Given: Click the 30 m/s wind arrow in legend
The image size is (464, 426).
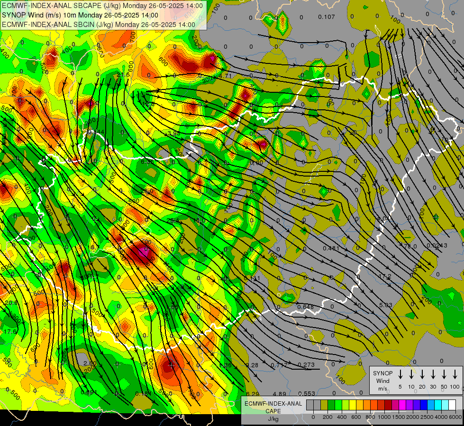Looking at the screenshot, I should (x=433, y=374).
